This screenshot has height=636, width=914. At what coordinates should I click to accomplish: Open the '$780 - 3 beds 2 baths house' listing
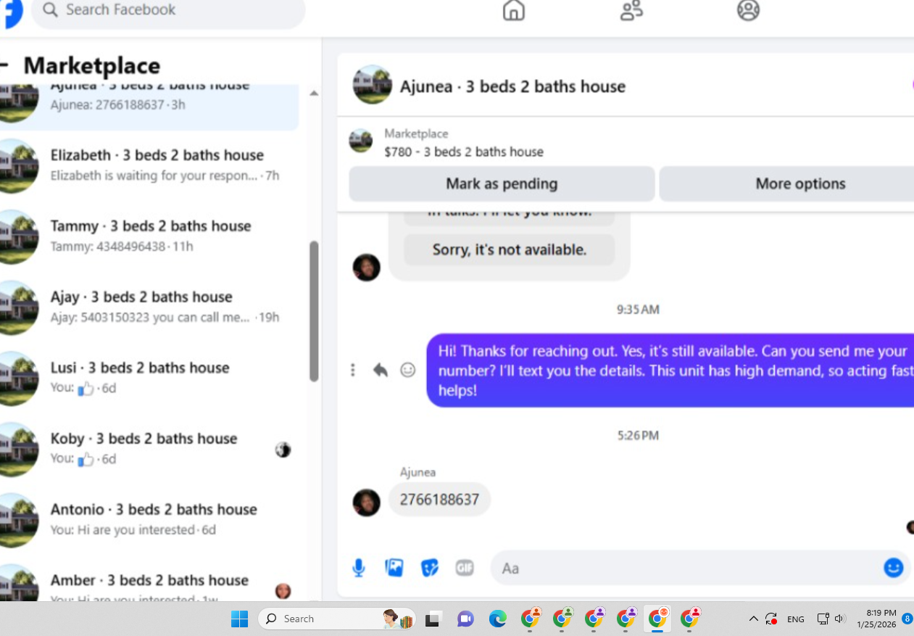pos(464,152)
